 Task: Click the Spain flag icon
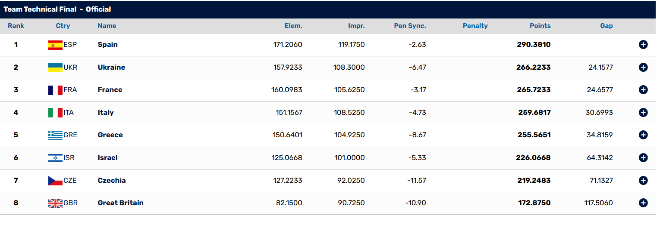click(55, 45)
